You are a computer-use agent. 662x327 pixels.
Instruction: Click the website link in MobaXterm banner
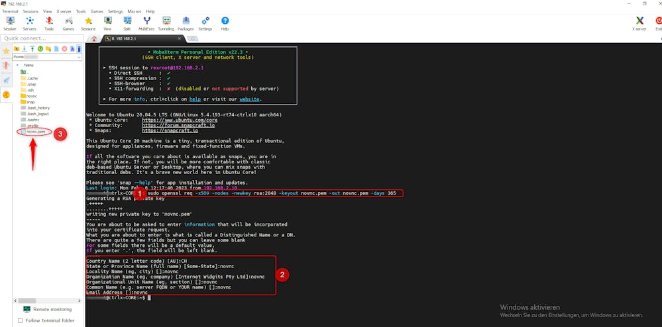tap(249, 99)
